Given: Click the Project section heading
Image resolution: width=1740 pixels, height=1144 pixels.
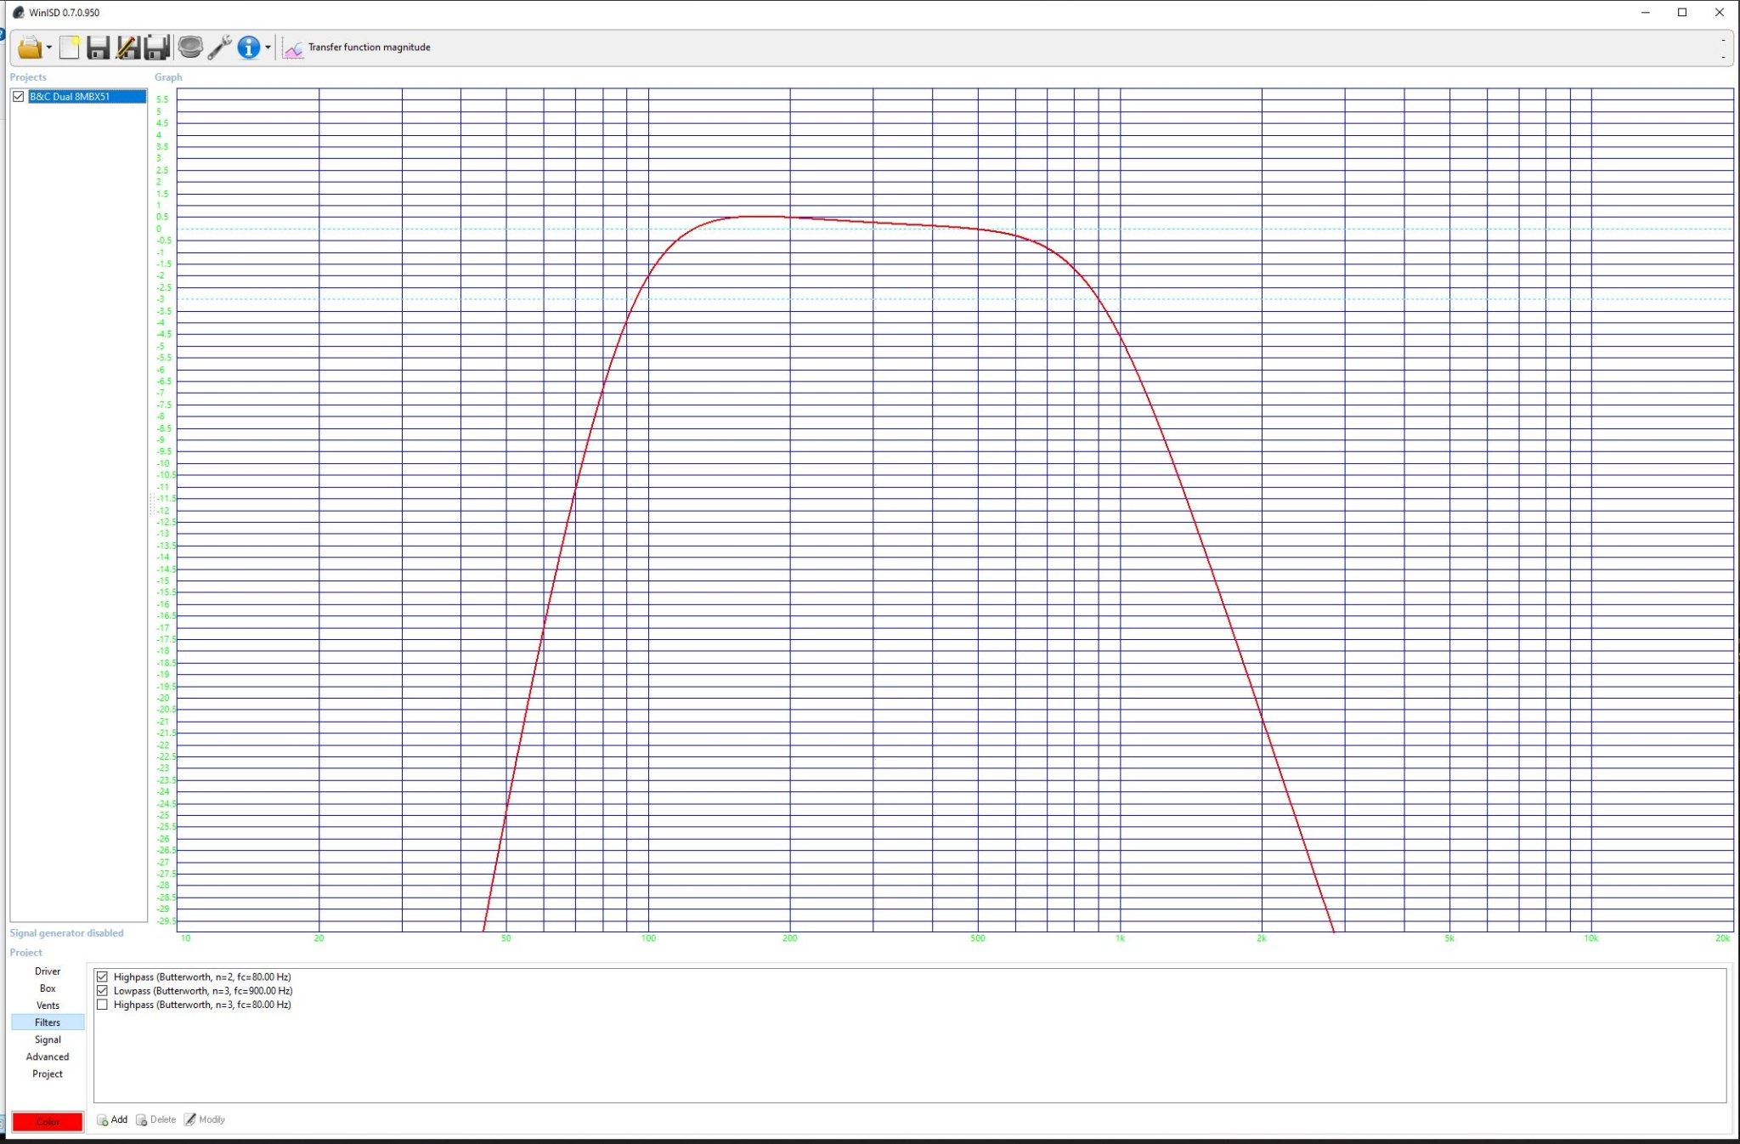Looking at the screenshot, I should point(25,953).
